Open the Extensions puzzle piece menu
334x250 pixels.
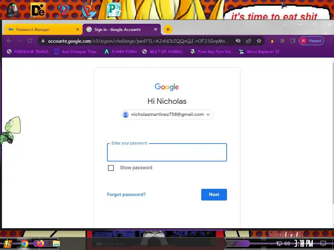(x=282, y=41)
